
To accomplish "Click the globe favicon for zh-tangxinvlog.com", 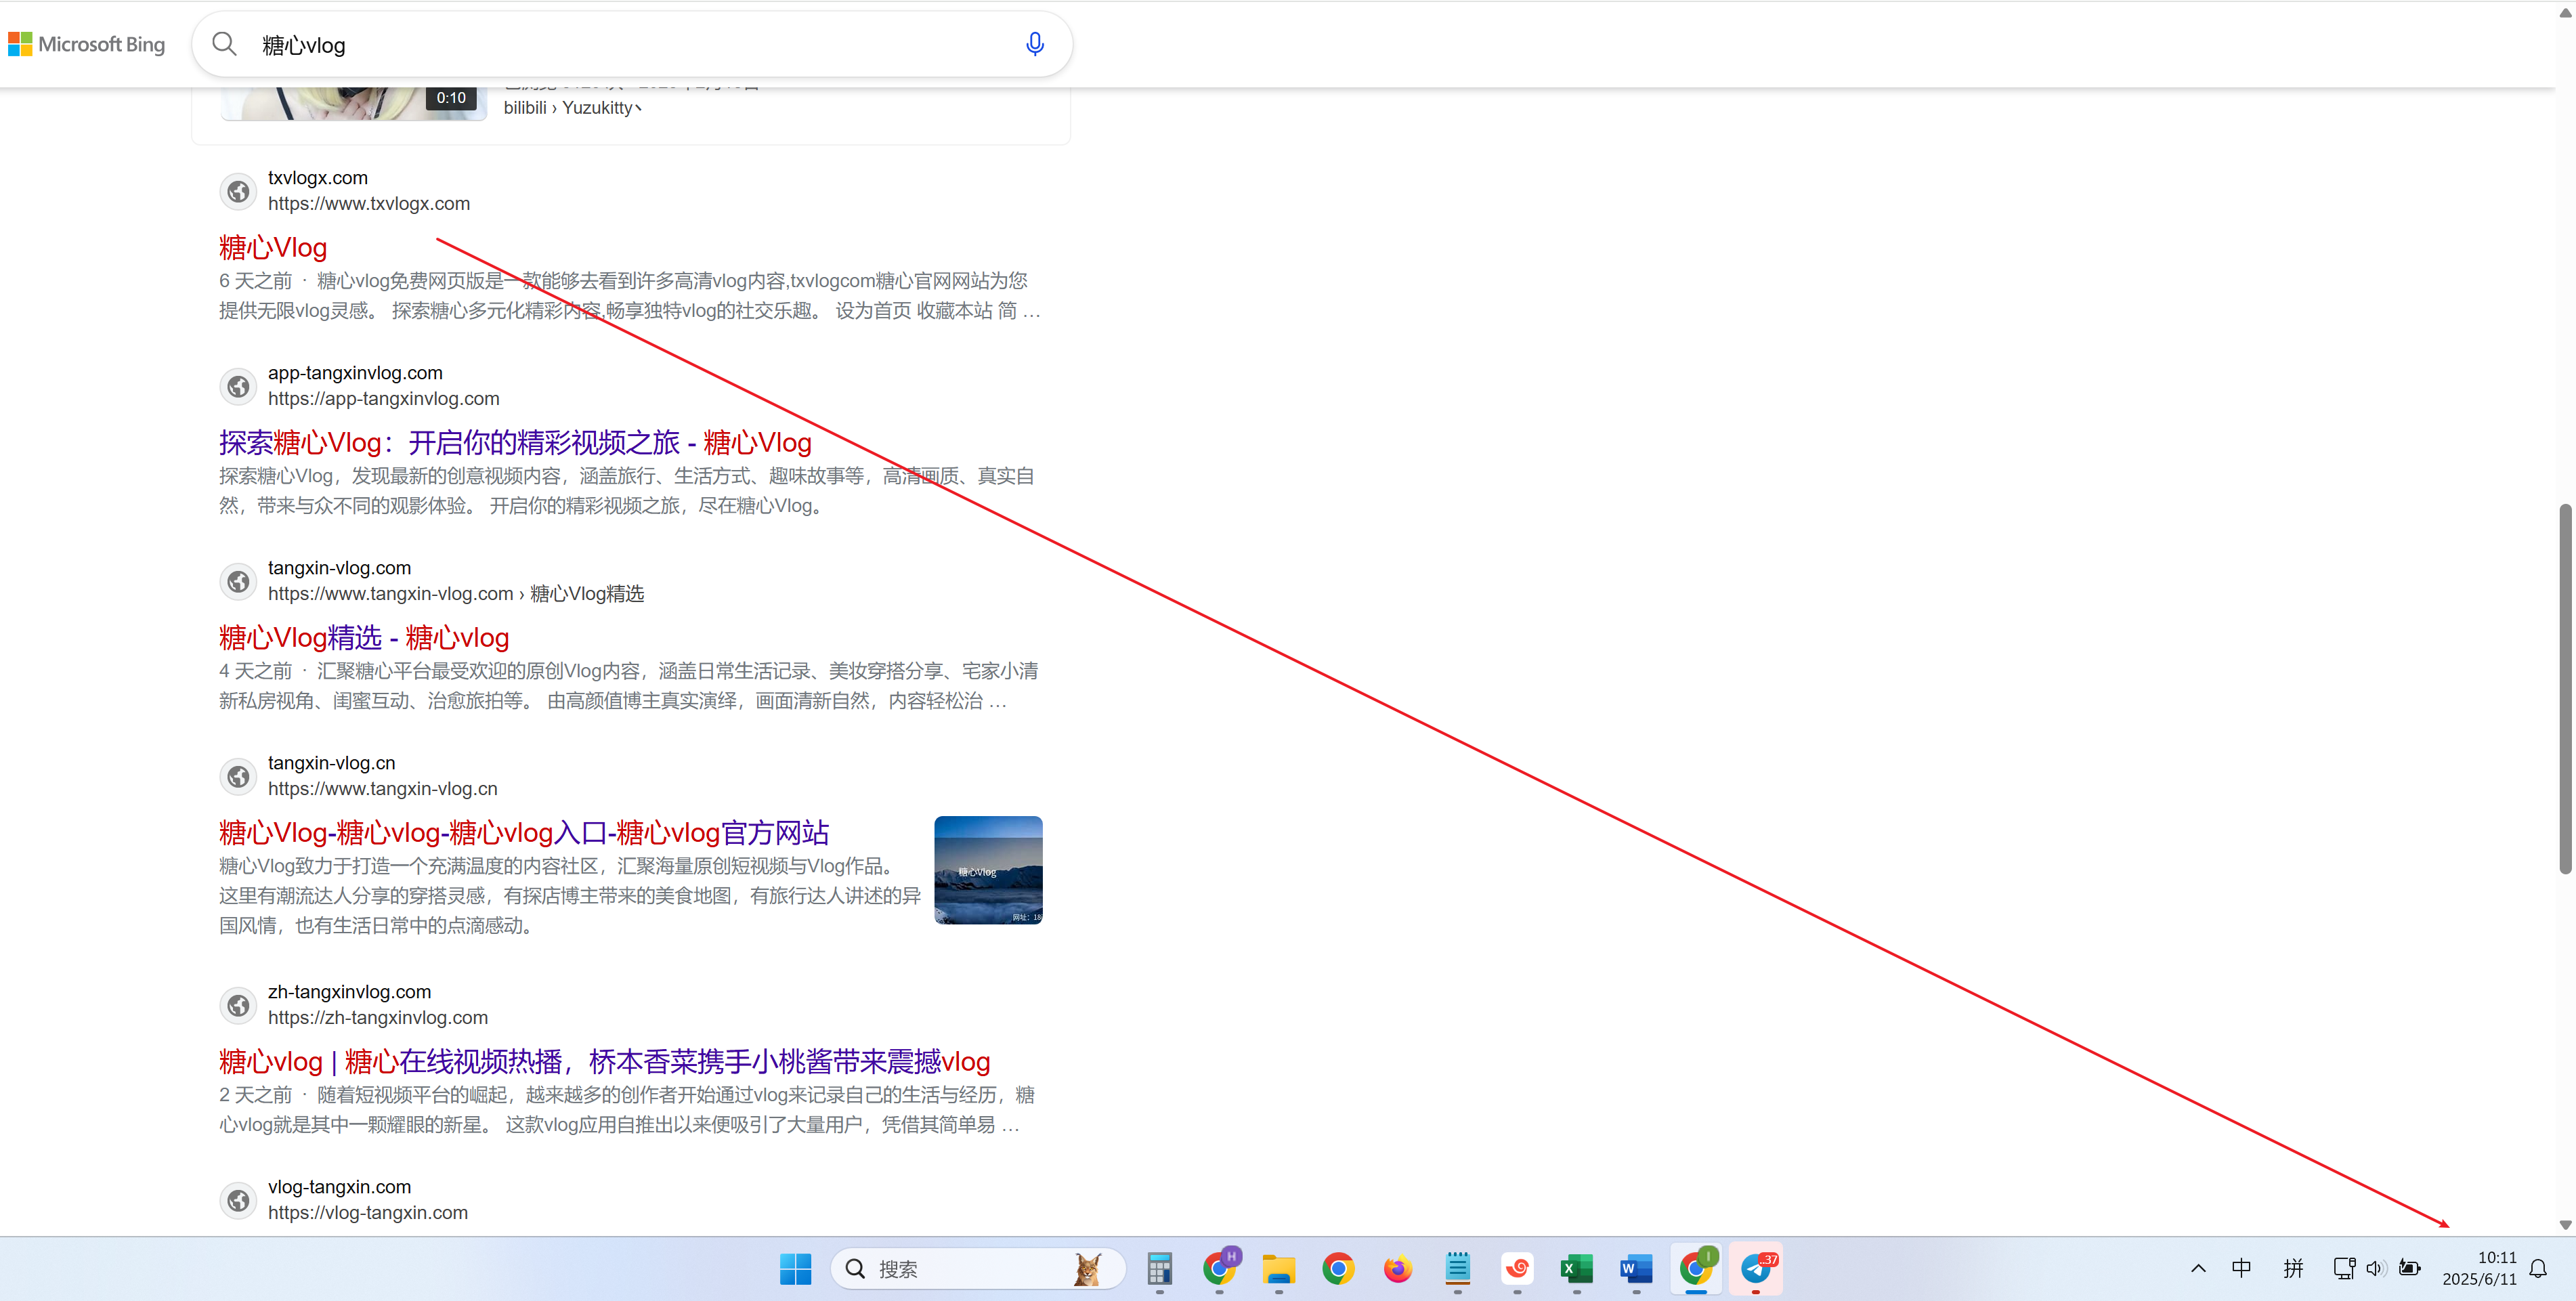I will pos(238,1005).
